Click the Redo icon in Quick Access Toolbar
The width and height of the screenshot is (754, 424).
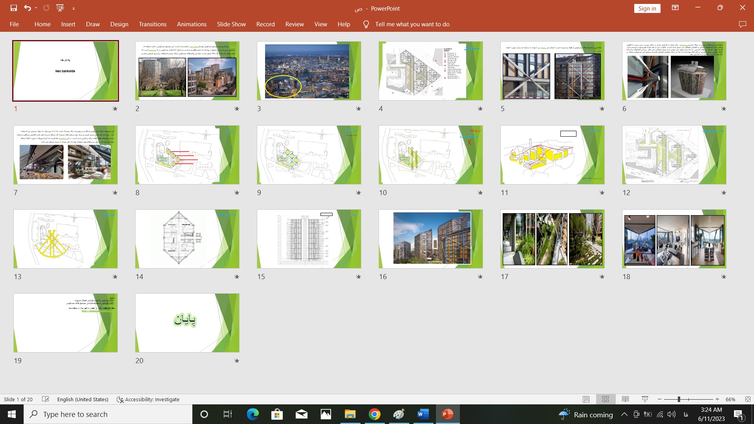click(46, 8)
